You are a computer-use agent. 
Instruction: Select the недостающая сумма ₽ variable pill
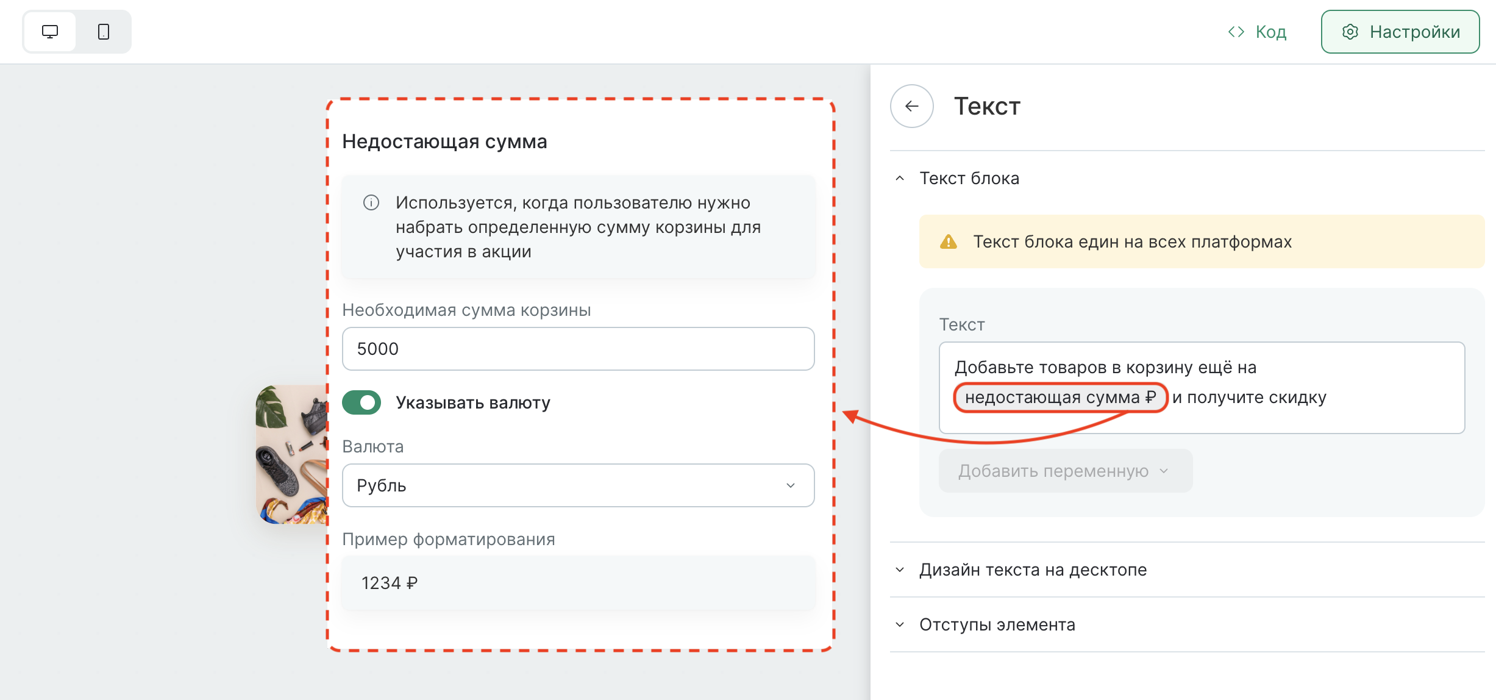(1061, 398)
